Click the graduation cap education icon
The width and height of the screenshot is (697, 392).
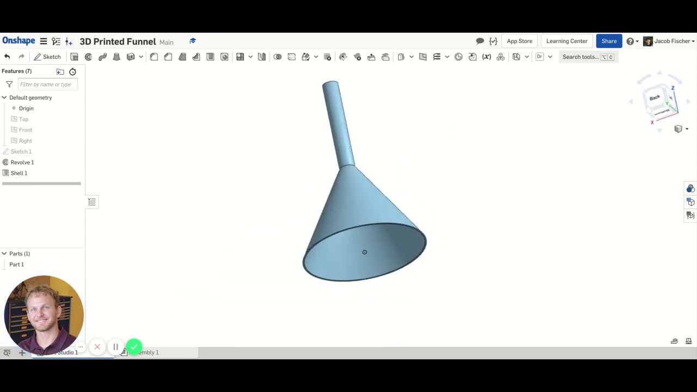[193, 41]
